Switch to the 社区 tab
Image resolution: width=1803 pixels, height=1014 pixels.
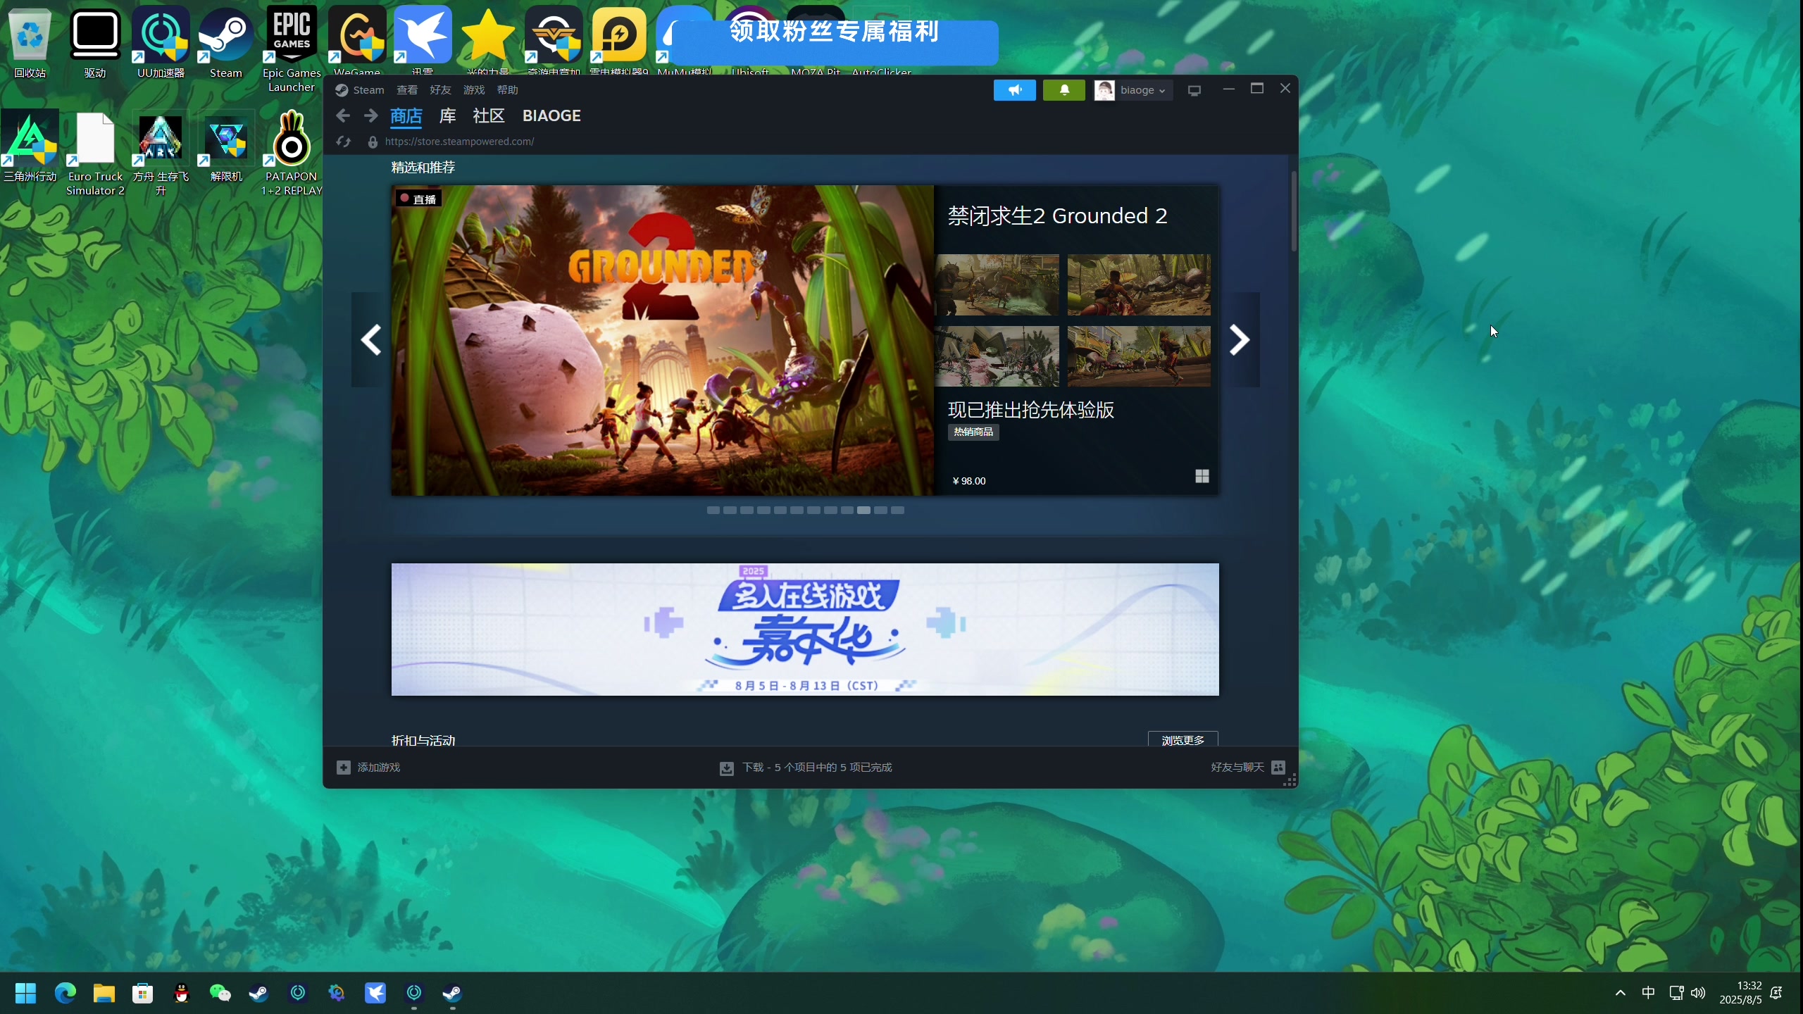(489, 116)
